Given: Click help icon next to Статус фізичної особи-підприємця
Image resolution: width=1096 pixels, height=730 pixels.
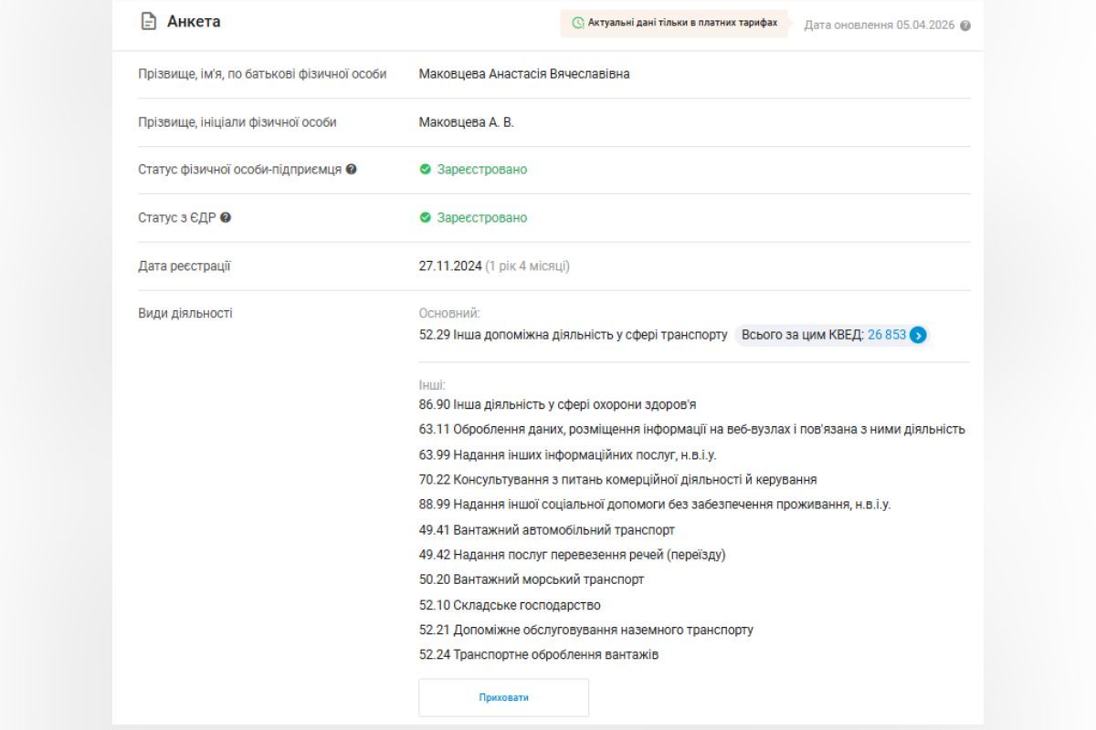Looking at the screenshot, I should coord(352,170).
